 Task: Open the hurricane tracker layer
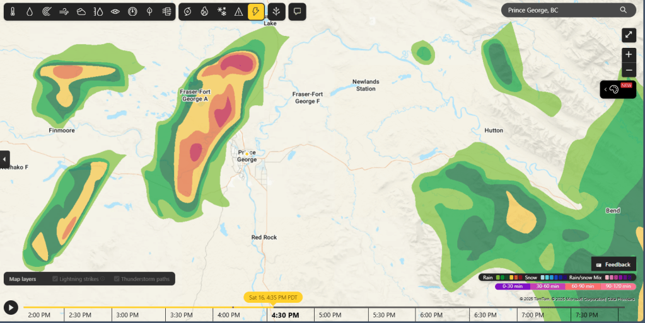[x=187, y=11]
